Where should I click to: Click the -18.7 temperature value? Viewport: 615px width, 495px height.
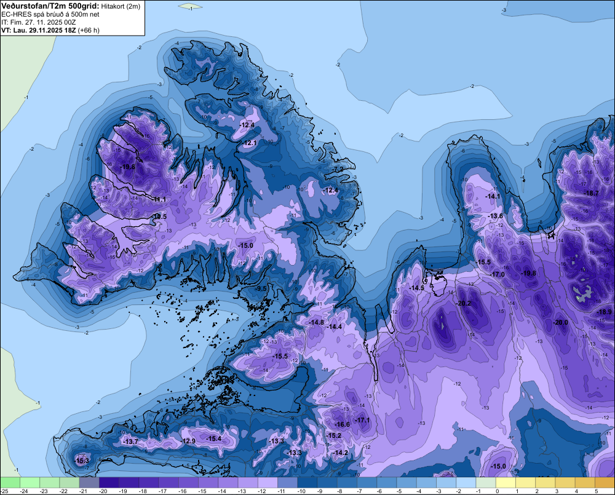tap(591, 193)
